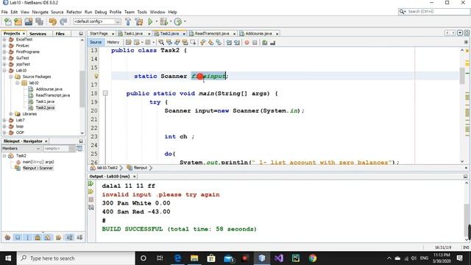Click the lightbulb hint icon at line 16
The height and width of the screenshot is (265, 471).
click(x=96, y=77)
